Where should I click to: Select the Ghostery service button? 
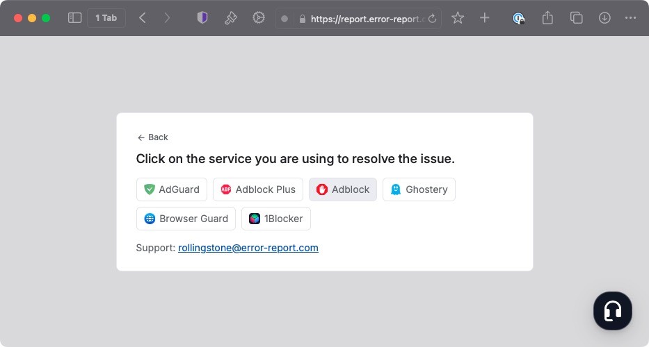(419, 189)
